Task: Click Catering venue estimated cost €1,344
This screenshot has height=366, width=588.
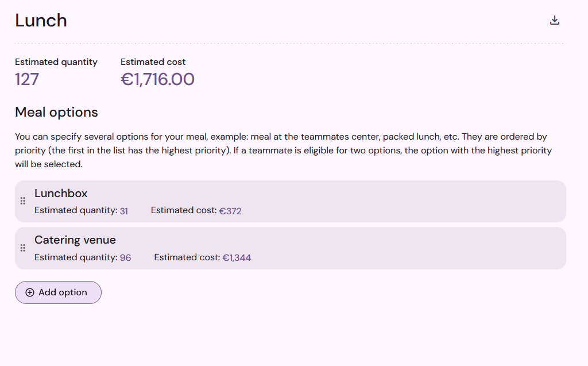Action: tap(237, 258)
